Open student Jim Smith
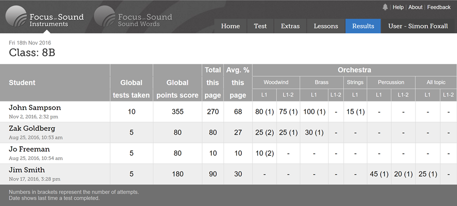Viewport: 457px width, 206px height. coord(27,170)
